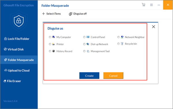Screen dimensions: 173x109
Task: Click the Dial-up Network globe icon
Action: click(88, 44)
